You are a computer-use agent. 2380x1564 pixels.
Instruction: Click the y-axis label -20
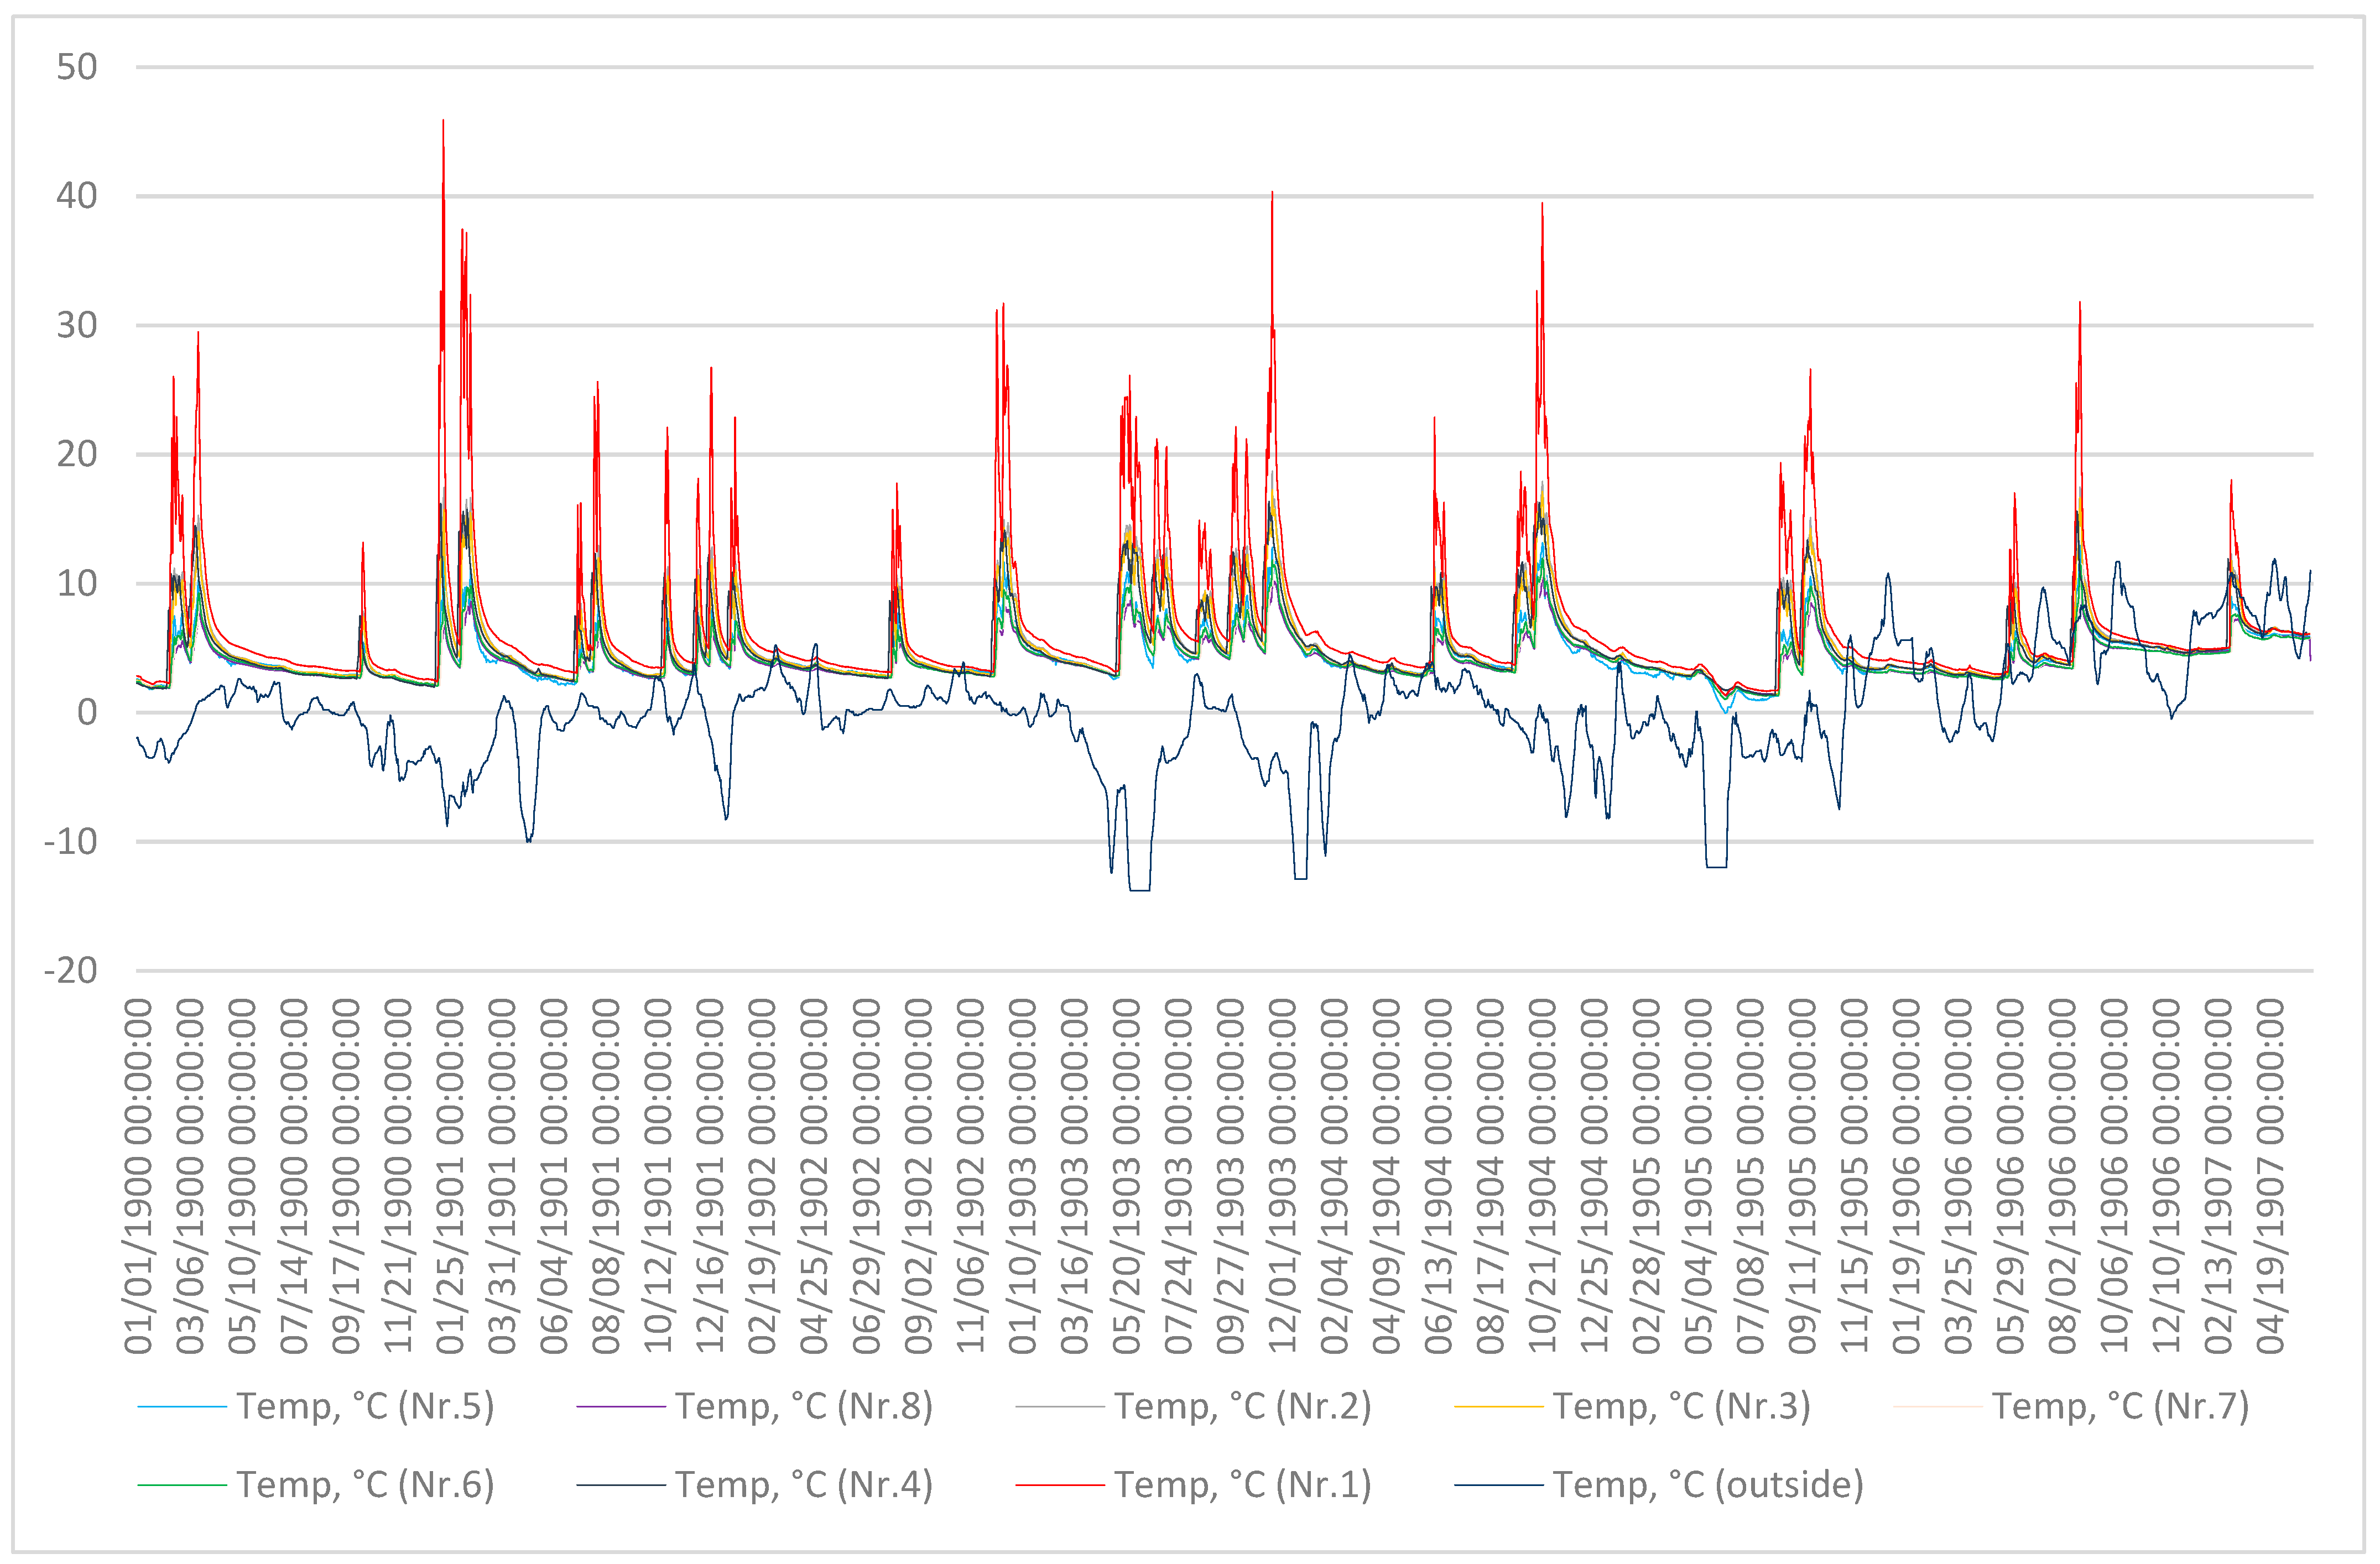pyautogui.click(x=71, y=970)
